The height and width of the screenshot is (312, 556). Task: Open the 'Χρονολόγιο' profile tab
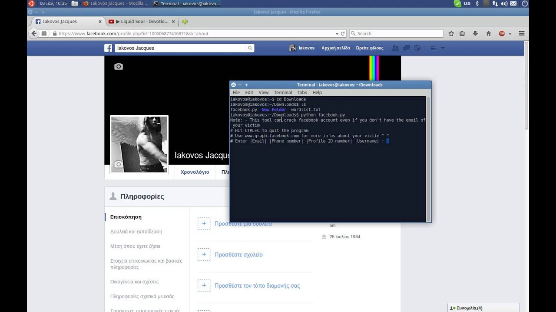[195, 172]
